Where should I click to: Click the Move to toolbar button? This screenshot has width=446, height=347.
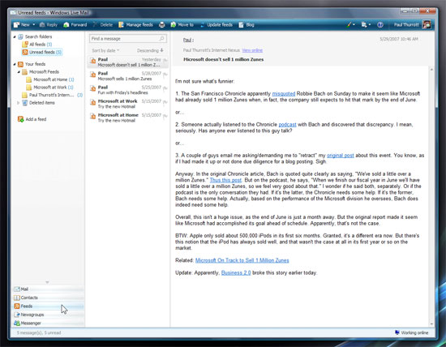point(182,25)
